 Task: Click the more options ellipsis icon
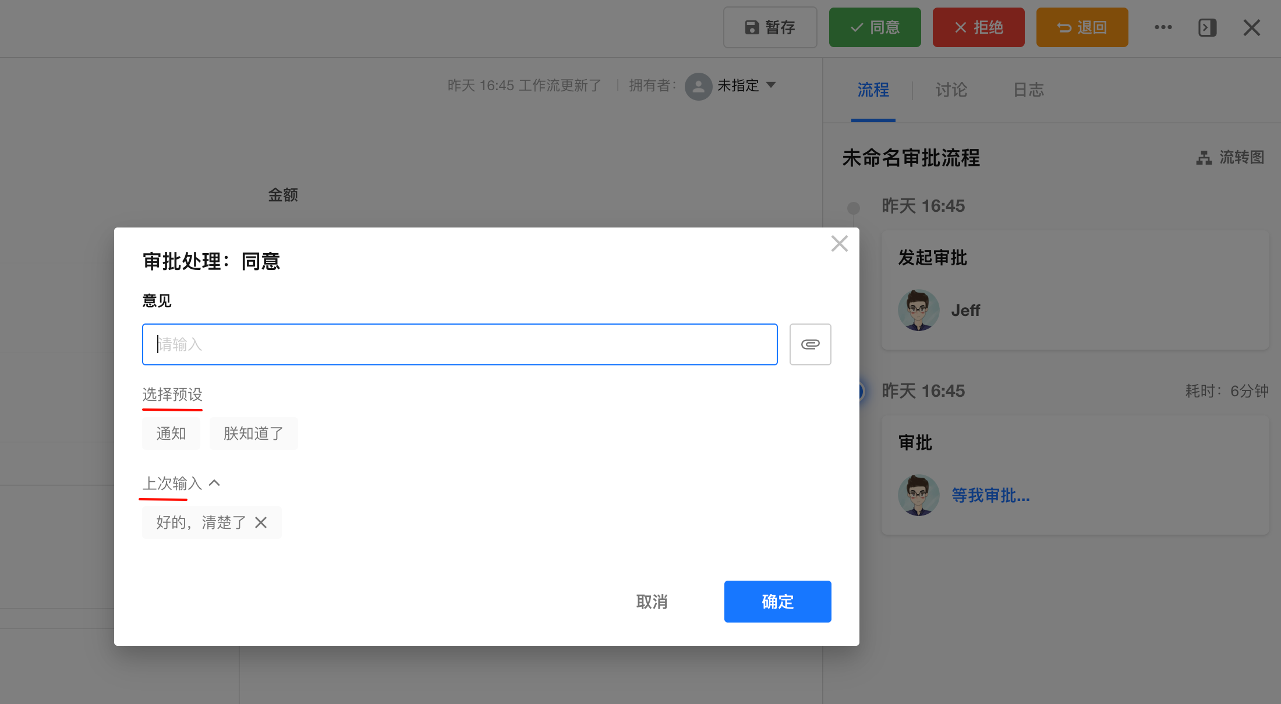[x=1163, y=27]
